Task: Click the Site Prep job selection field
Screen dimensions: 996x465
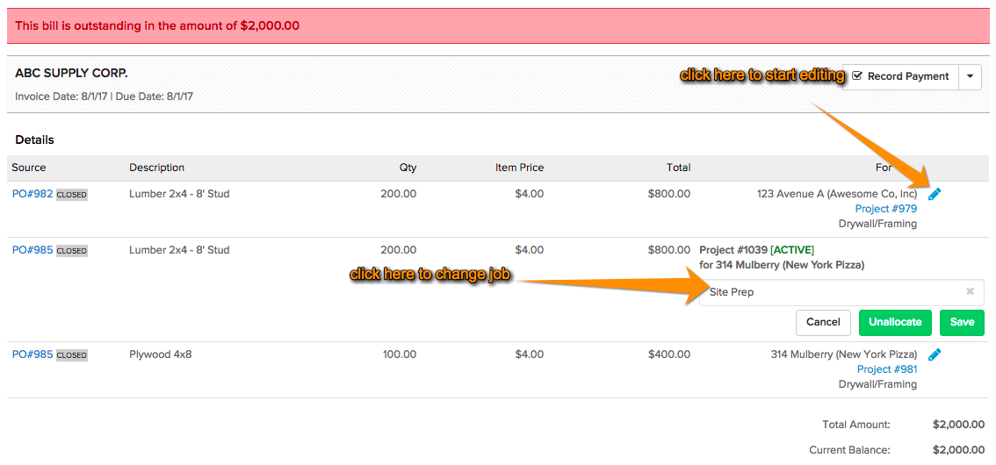Action: [x=841, y=292]
